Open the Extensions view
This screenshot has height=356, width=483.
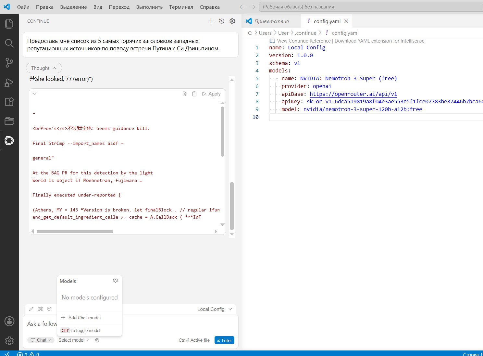9,102
